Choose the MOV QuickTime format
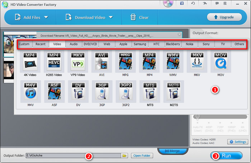 pyautogui.click(x=221, y=62)
